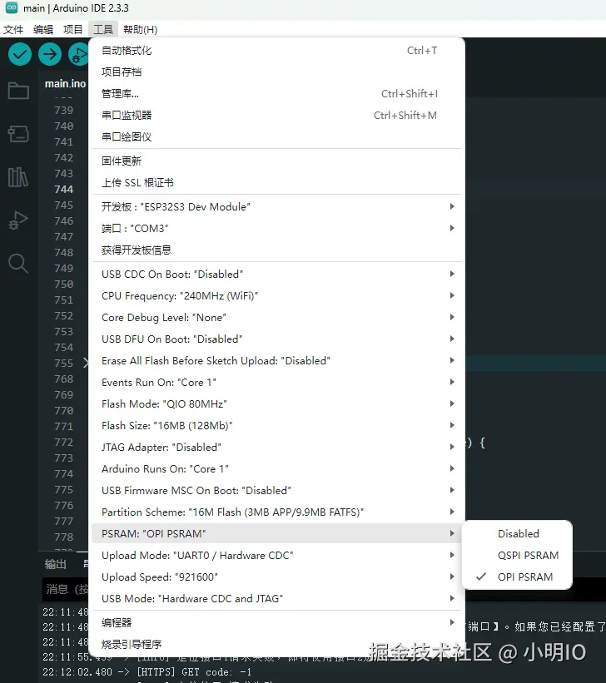
Task: Expand Erase All Flash Before Sketch Upload submenu
Action: click(x=276, y=361)
